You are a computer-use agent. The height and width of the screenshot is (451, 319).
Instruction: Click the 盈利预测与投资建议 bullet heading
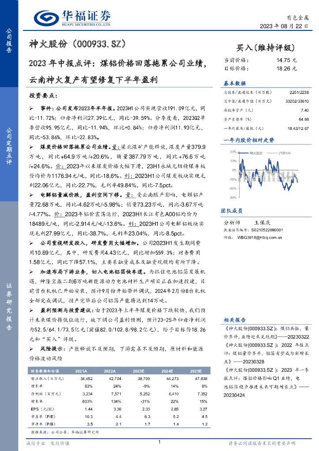67,311
